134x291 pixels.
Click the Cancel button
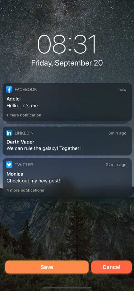point(111,267)
